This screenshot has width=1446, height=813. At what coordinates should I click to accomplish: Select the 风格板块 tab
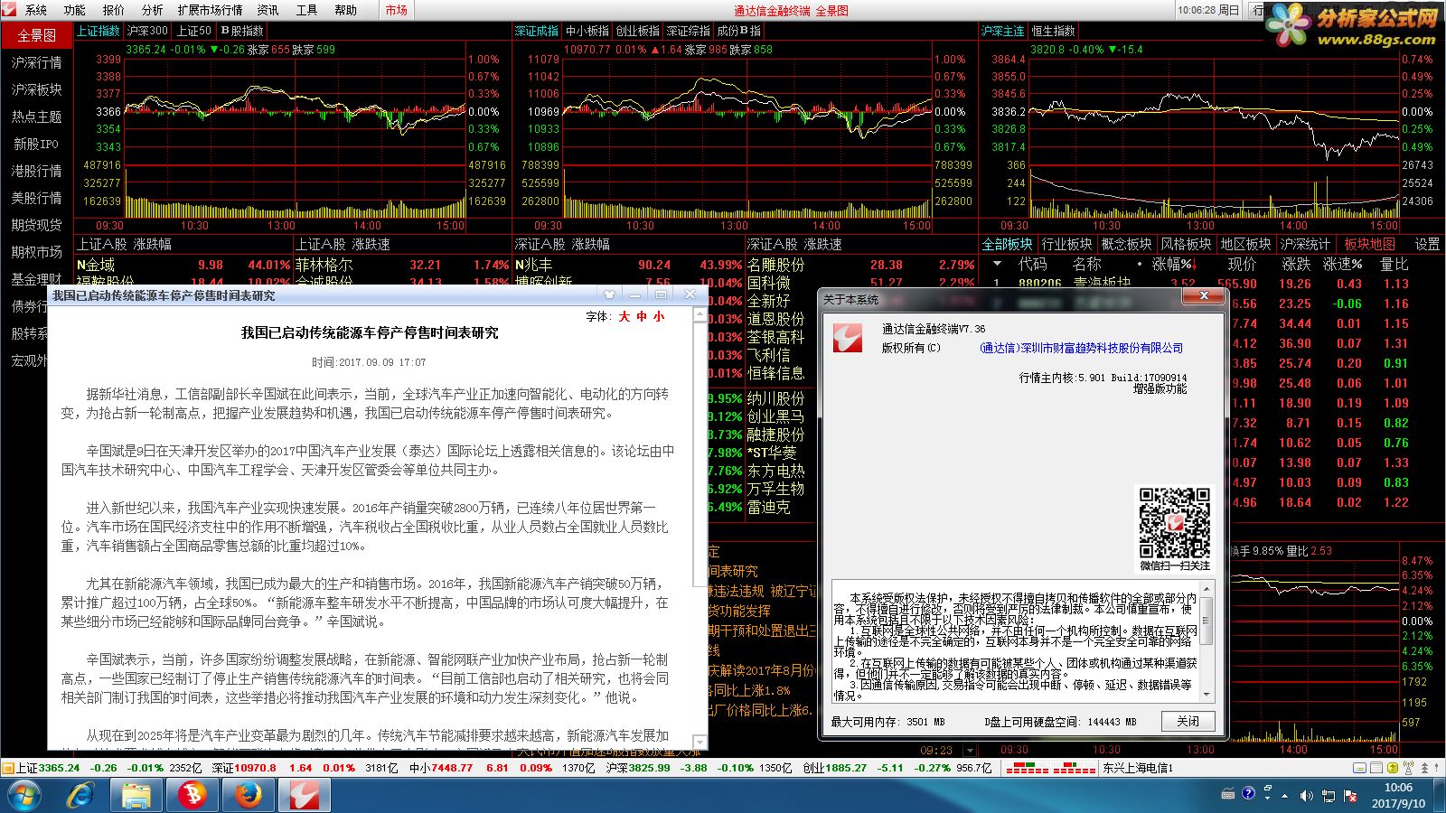tap(1186, 244)
